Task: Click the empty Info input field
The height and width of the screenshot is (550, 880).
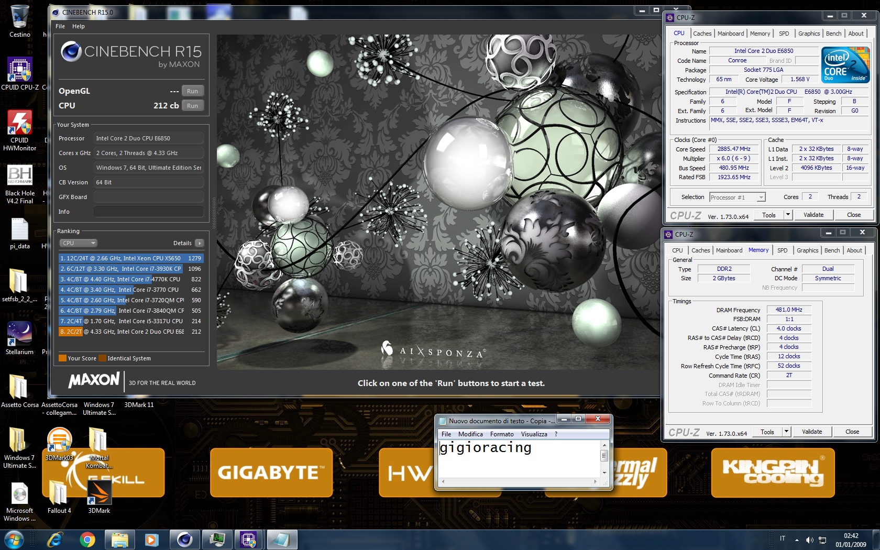Action: (149, 212)
